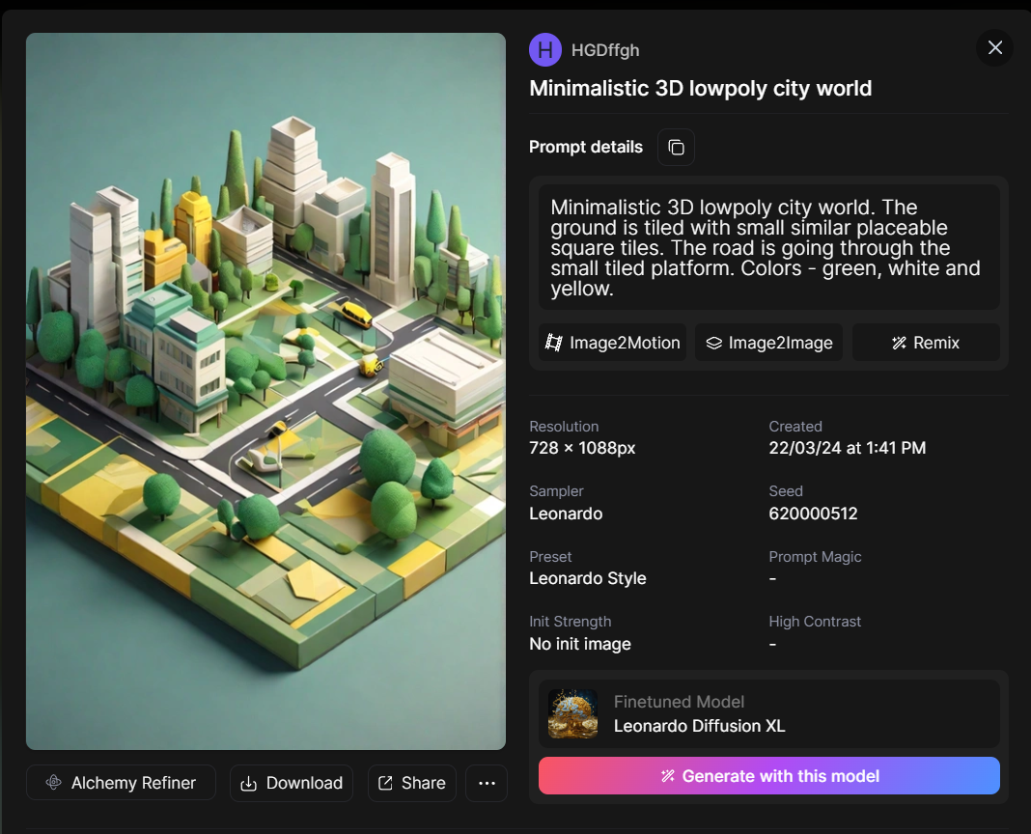Click the film strip icon on Image2Motion
1031x834 pixels.
(554, 343)
